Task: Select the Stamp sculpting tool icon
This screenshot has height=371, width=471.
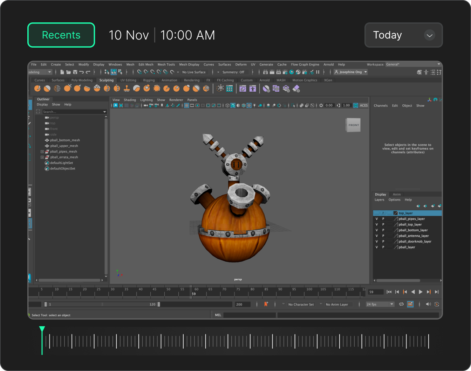Action: click(127, 89)
